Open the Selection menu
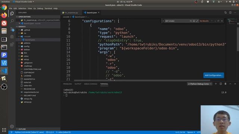The image size is (239, 134). (22, 8)
